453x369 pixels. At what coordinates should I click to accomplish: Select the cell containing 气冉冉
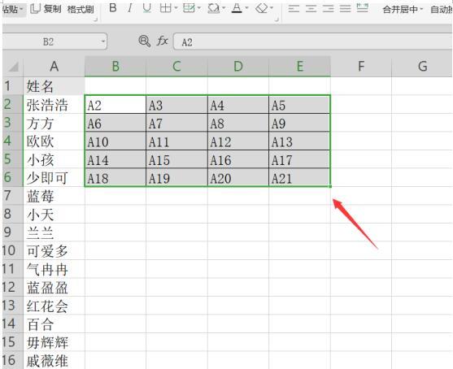tap(54, 269)
